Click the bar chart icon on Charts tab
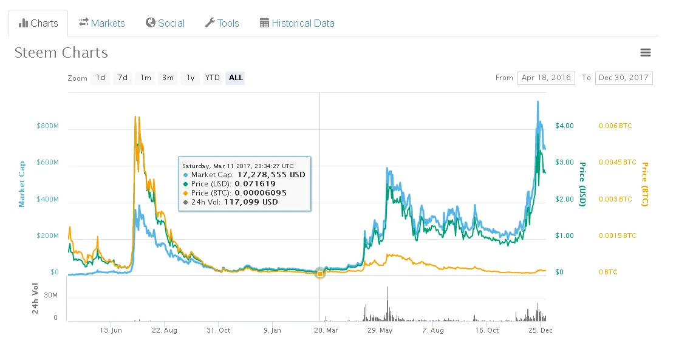This screenshot has height=349, width=676. [x=23, y=23]
